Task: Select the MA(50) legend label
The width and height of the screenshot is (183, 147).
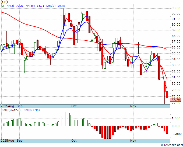Action: coord(30,6)
